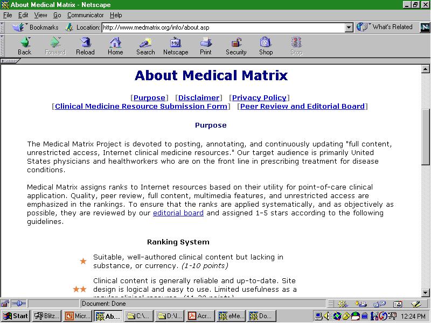
Task: Go to the Home page
Action: tap(115, 46)
